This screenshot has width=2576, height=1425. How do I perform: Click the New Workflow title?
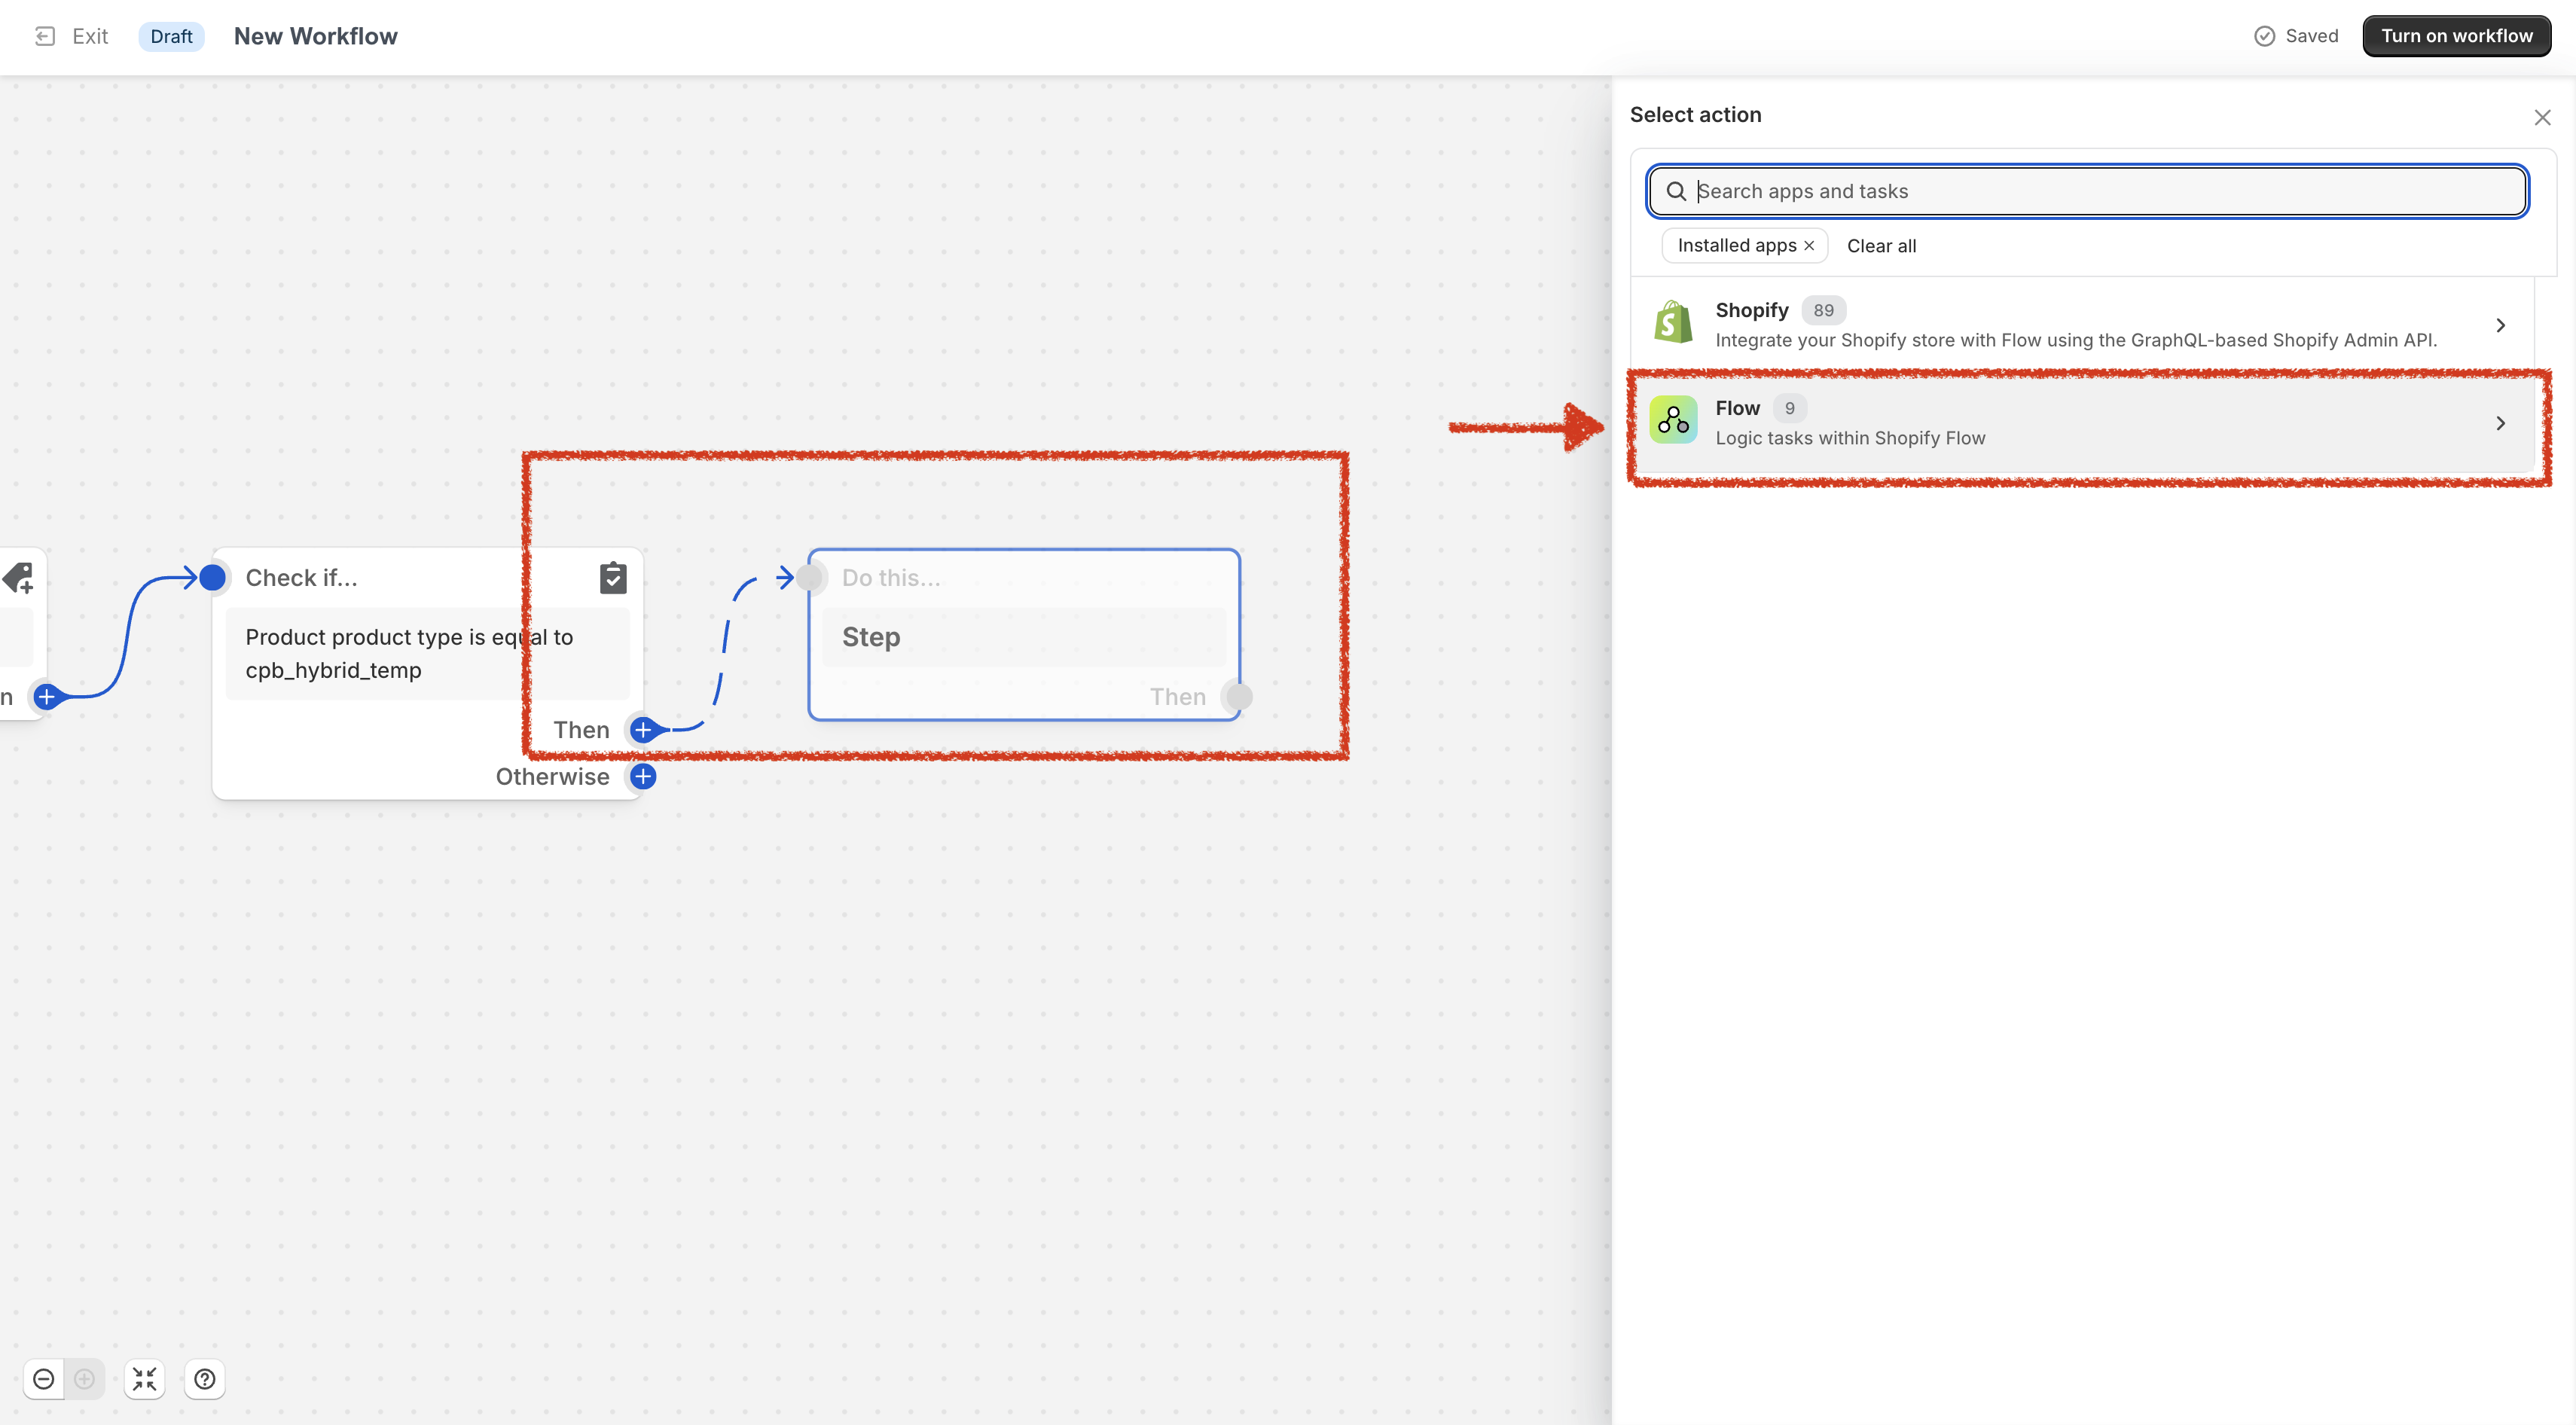(316, 37)
